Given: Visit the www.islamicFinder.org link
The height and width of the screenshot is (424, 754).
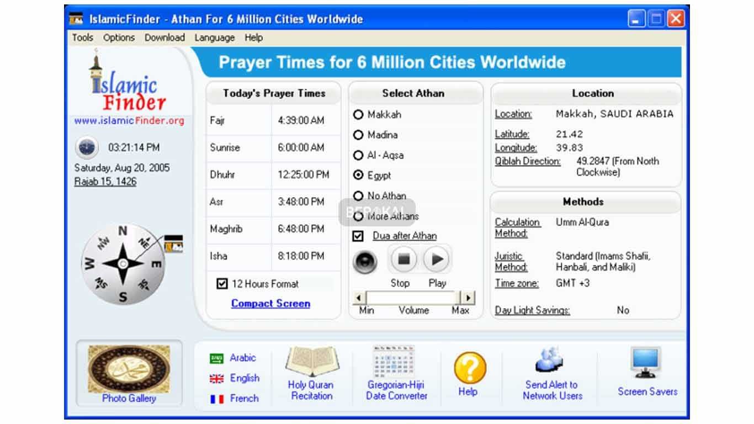Looking at the screenshot, I should pos(129,121).
